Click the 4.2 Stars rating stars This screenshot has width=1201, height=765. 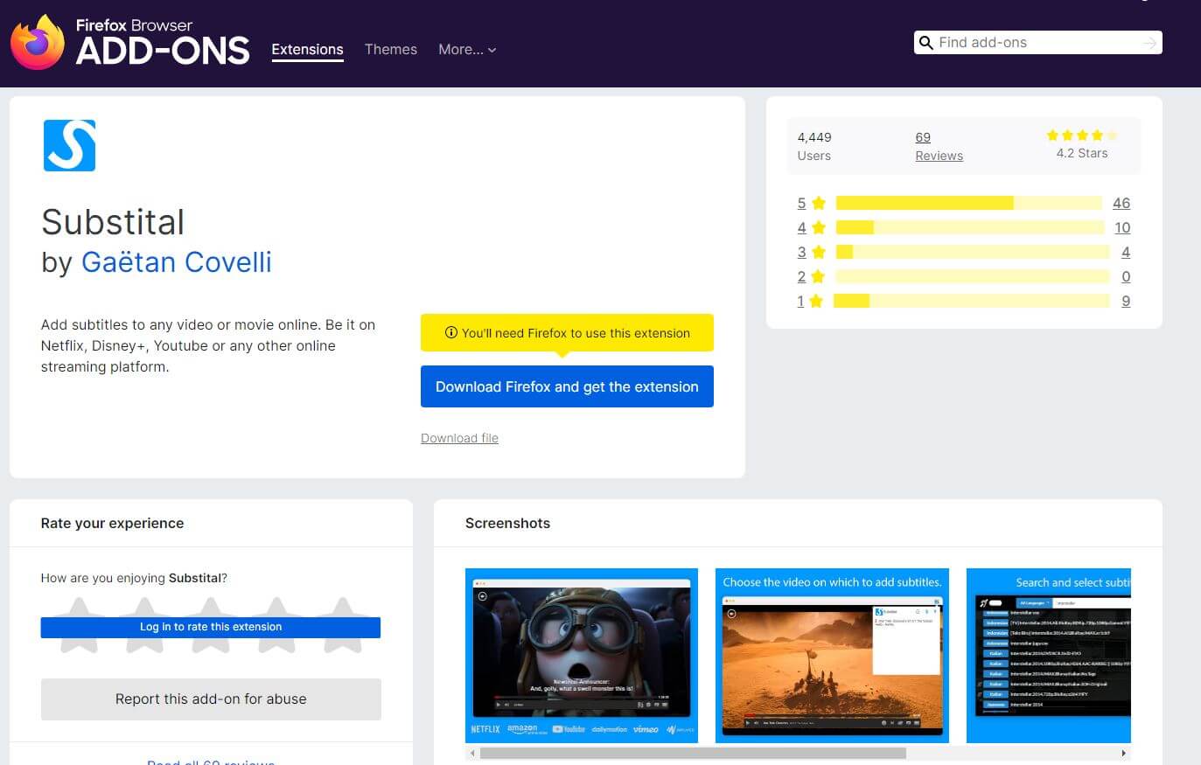click(x=1082, y=136)
